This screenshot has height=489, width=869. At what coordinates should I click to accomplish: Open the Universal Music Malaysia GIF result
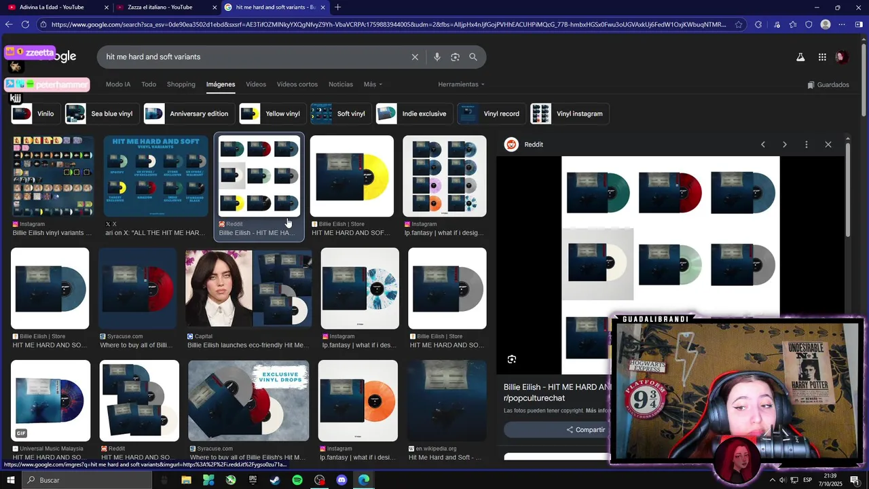click(x=50, y=401)
